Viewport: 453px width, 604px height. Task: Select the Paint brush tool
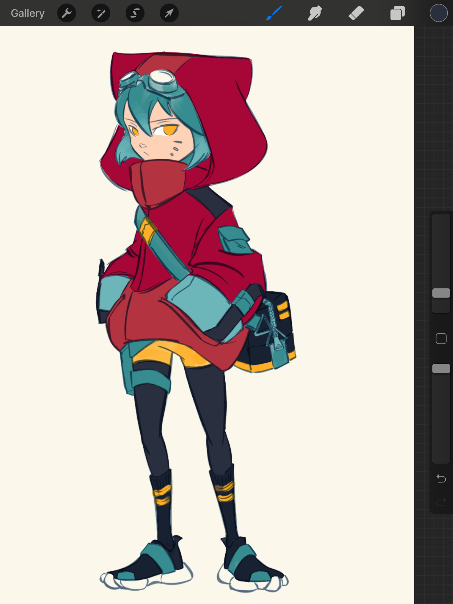pos(274,13)
